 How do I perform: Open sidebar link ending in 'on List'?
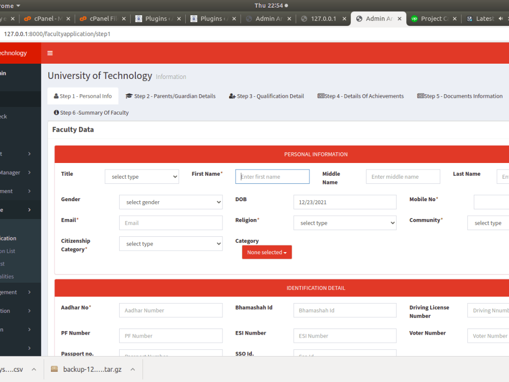pyautogui.click(x=8, y=251)
